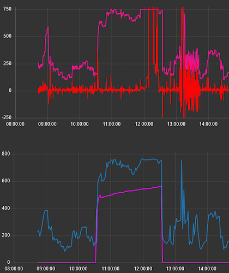Click the 13:00:00 label on top chart
The height and width of the screenshot is (273, 229).
coord(176,124)
